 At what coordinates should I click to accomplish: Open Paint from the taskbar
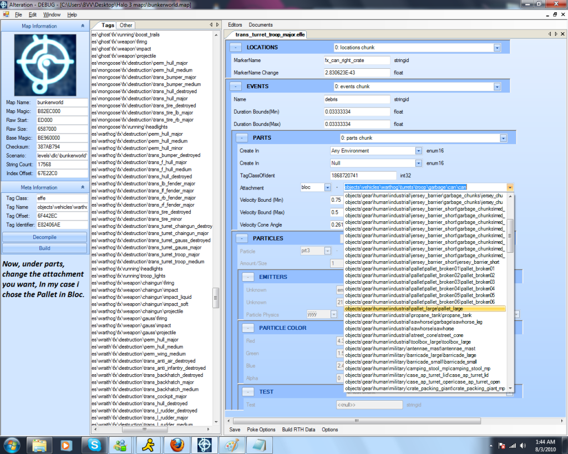click(x=232, y=445)
